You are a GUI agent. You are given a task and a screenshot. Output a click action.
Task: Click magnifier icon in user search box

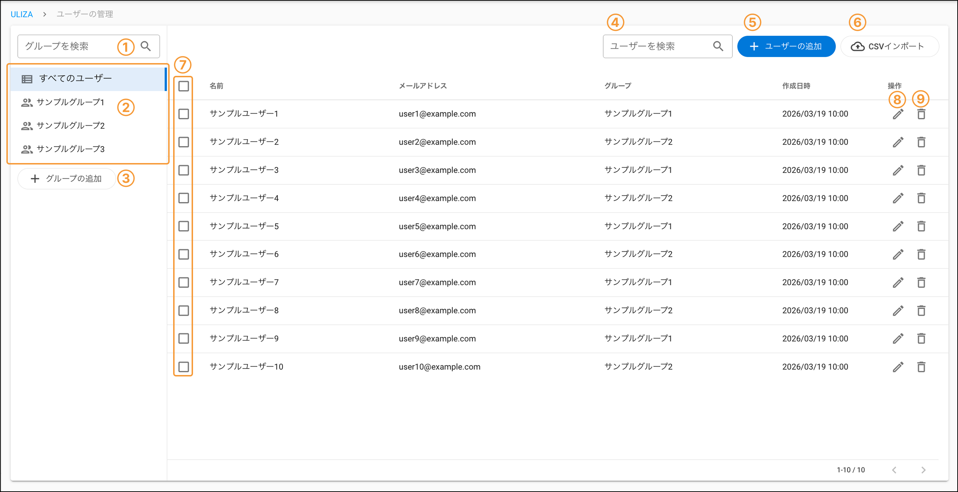pos(718,46)
